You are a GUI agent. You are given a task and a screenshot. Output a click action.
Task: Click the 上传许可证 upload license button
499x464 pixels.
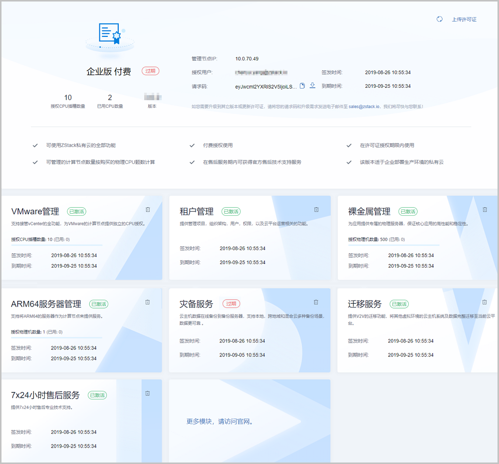[x=464, y=19]
